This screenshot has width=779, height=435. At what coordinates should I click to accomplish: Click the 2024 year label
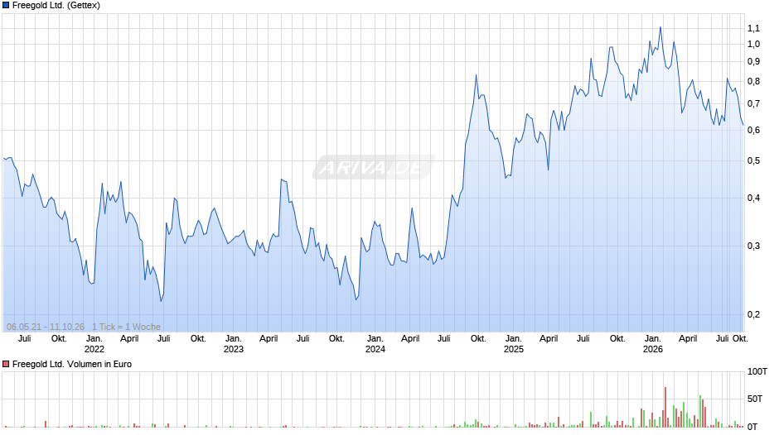pos(375,349)
